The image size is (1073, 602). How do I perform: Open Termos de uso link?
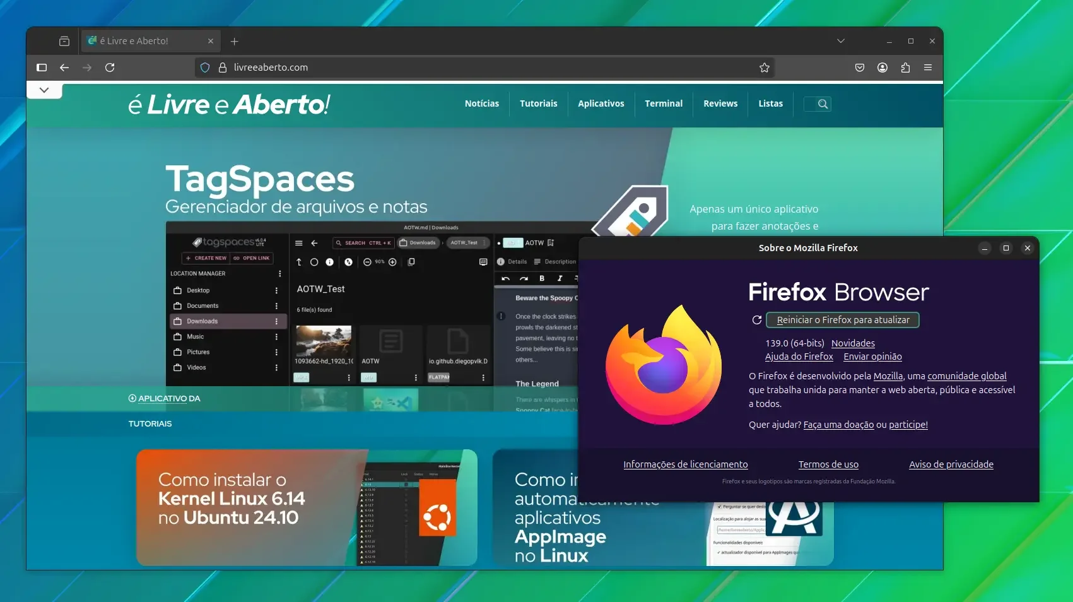coord(828,464)
